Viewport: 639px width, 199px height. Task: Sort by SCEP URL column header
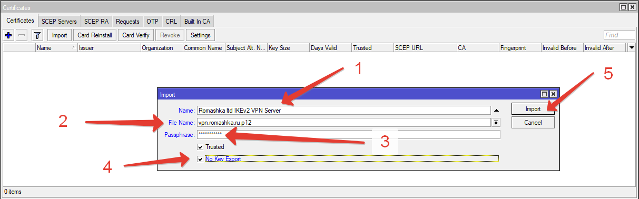click(425, 47)
